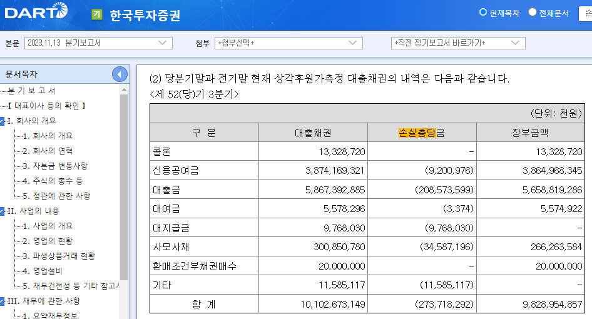
Task: Click the green 기 badge icon
Action: [x=97, y=15]
